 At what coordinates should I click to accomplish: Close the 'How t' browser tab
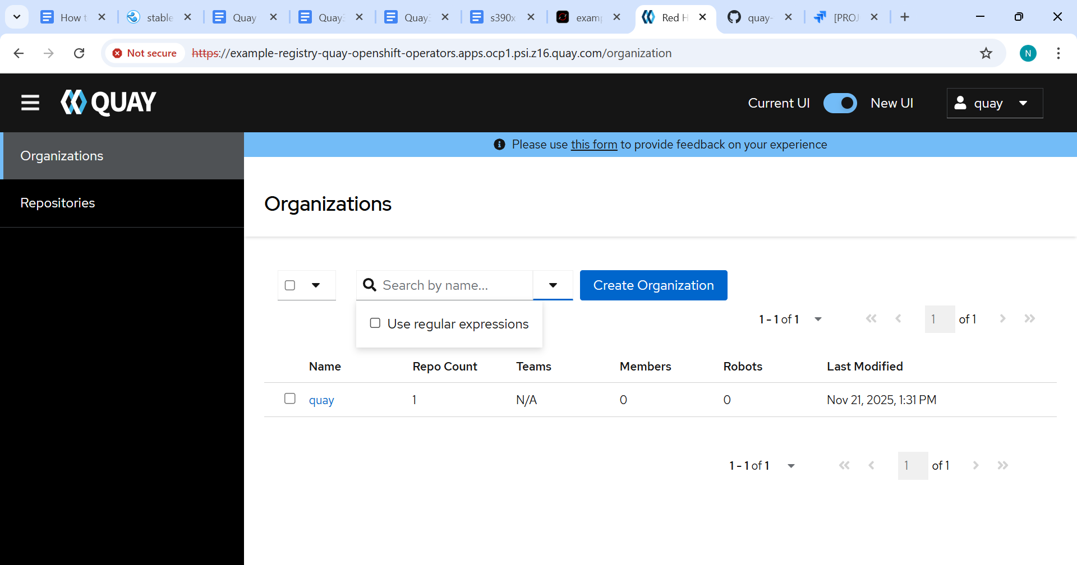pyautogui.click(x=102, y=17)
